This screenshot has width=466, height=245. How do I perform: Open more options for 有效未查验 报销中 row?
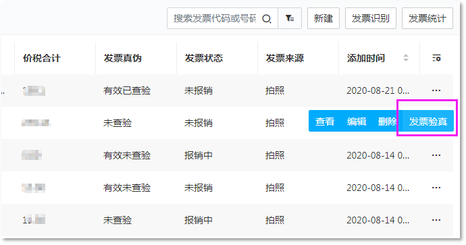(436, 155)
